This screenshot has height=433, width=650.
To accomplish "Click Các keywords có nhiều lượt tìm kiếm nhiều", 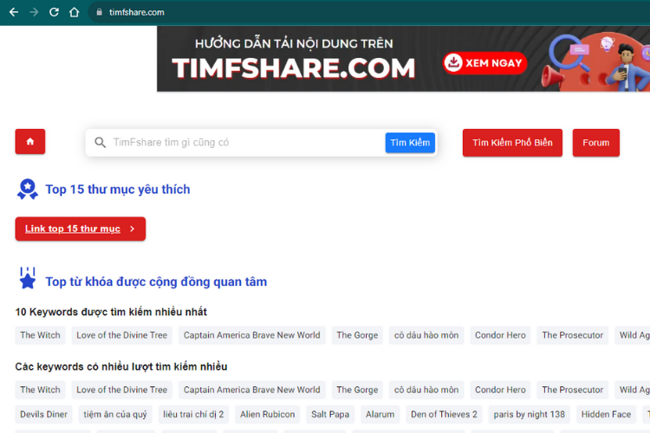I will pyautogui.click(x=121, y=366).
